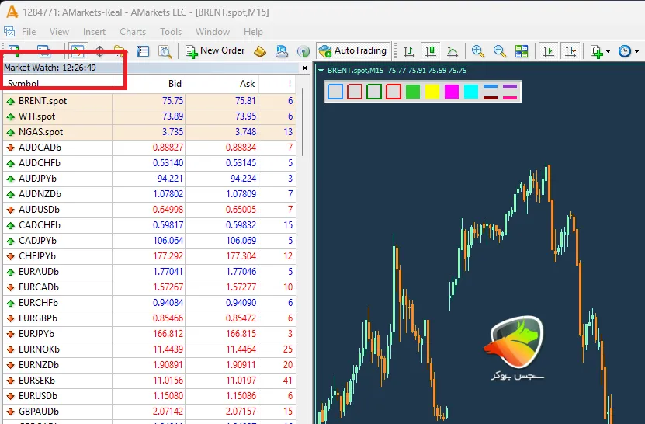Zoom out on the chart
The width and height of the screenshot is (645, 424).
click(x=499, y=51)
